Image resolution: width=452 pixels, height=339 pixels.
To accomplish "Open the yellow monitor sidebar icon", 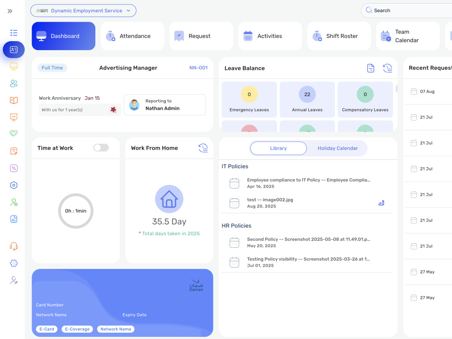I will click(x=14, y=66).
